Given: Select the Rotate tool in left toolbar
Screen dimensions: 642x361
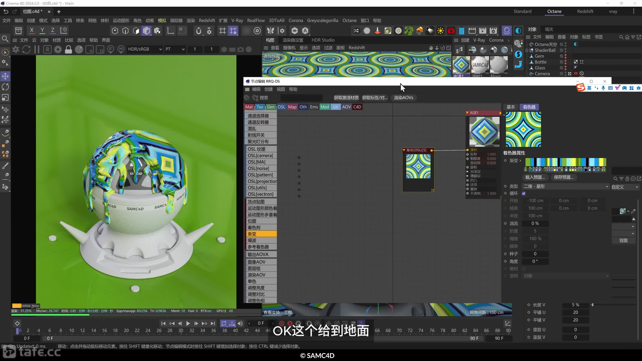Looking at the screenshot, I should tap(5, 87).
